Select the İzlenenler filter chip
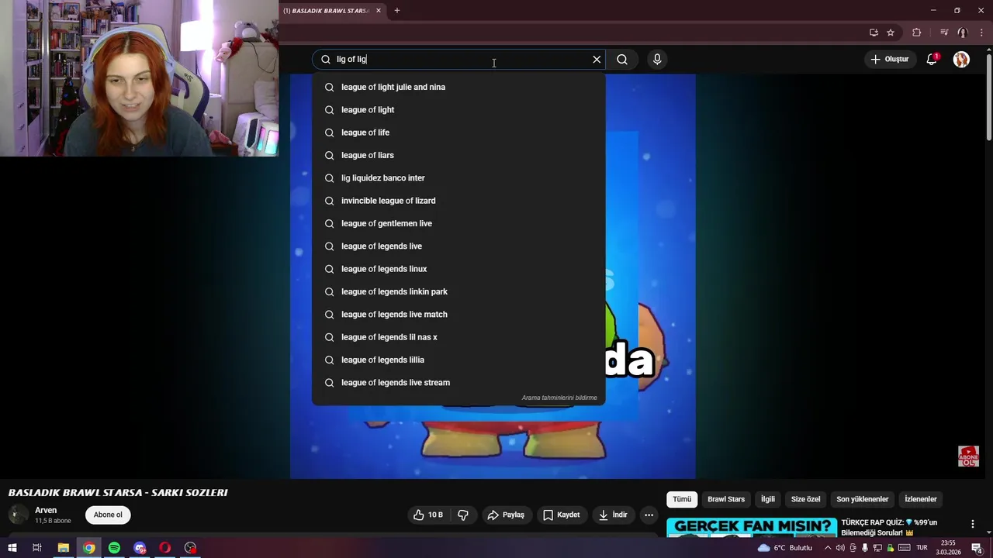The width and height of the screenshot is (993, 558). pos(921,499)
